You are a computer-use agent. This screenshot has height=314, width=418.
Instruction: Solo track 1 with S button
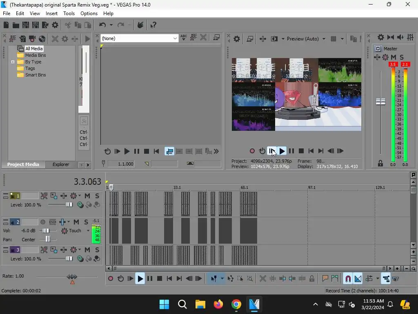click(97, 196)
